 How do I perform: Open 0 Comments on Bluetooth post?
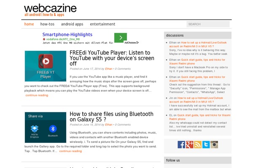pos(123,125)
